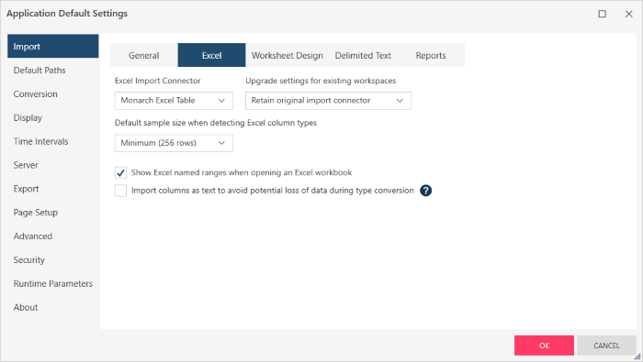Open the Worksheet Design tab
This screenshot has width=643, height=362.
point(287,55)
